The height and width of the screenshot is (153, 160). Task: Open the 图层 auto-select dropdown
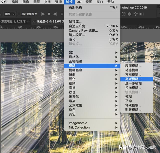pos(9,14)
